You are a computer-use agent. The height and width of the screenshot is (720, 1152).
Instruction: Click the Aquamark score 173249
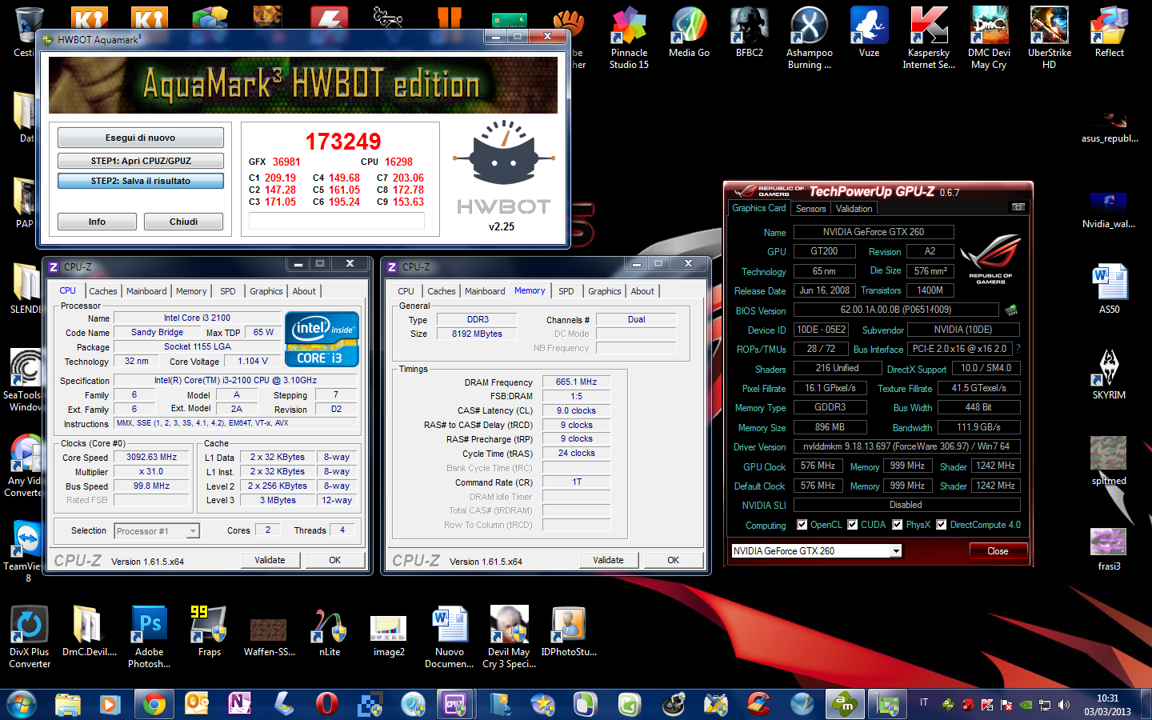[x=343, y=142]
